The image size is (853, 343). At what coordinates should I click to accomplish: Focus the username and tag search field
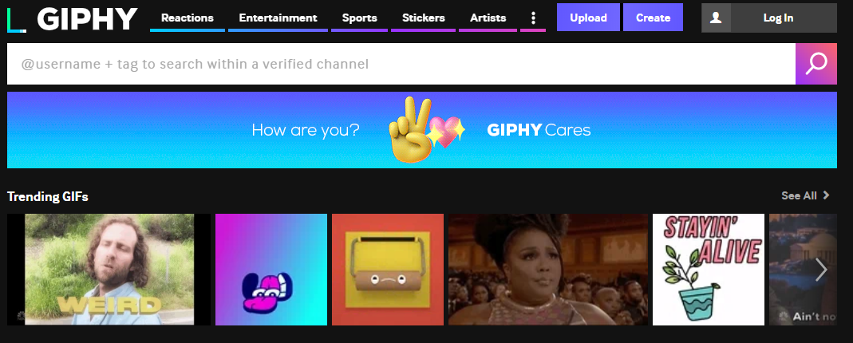(x=401, y=64)
